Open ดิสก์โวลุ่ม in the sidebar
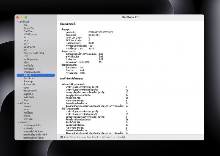Screen dimensions: 220x156 pyautogui.click(x=28, y=113)
